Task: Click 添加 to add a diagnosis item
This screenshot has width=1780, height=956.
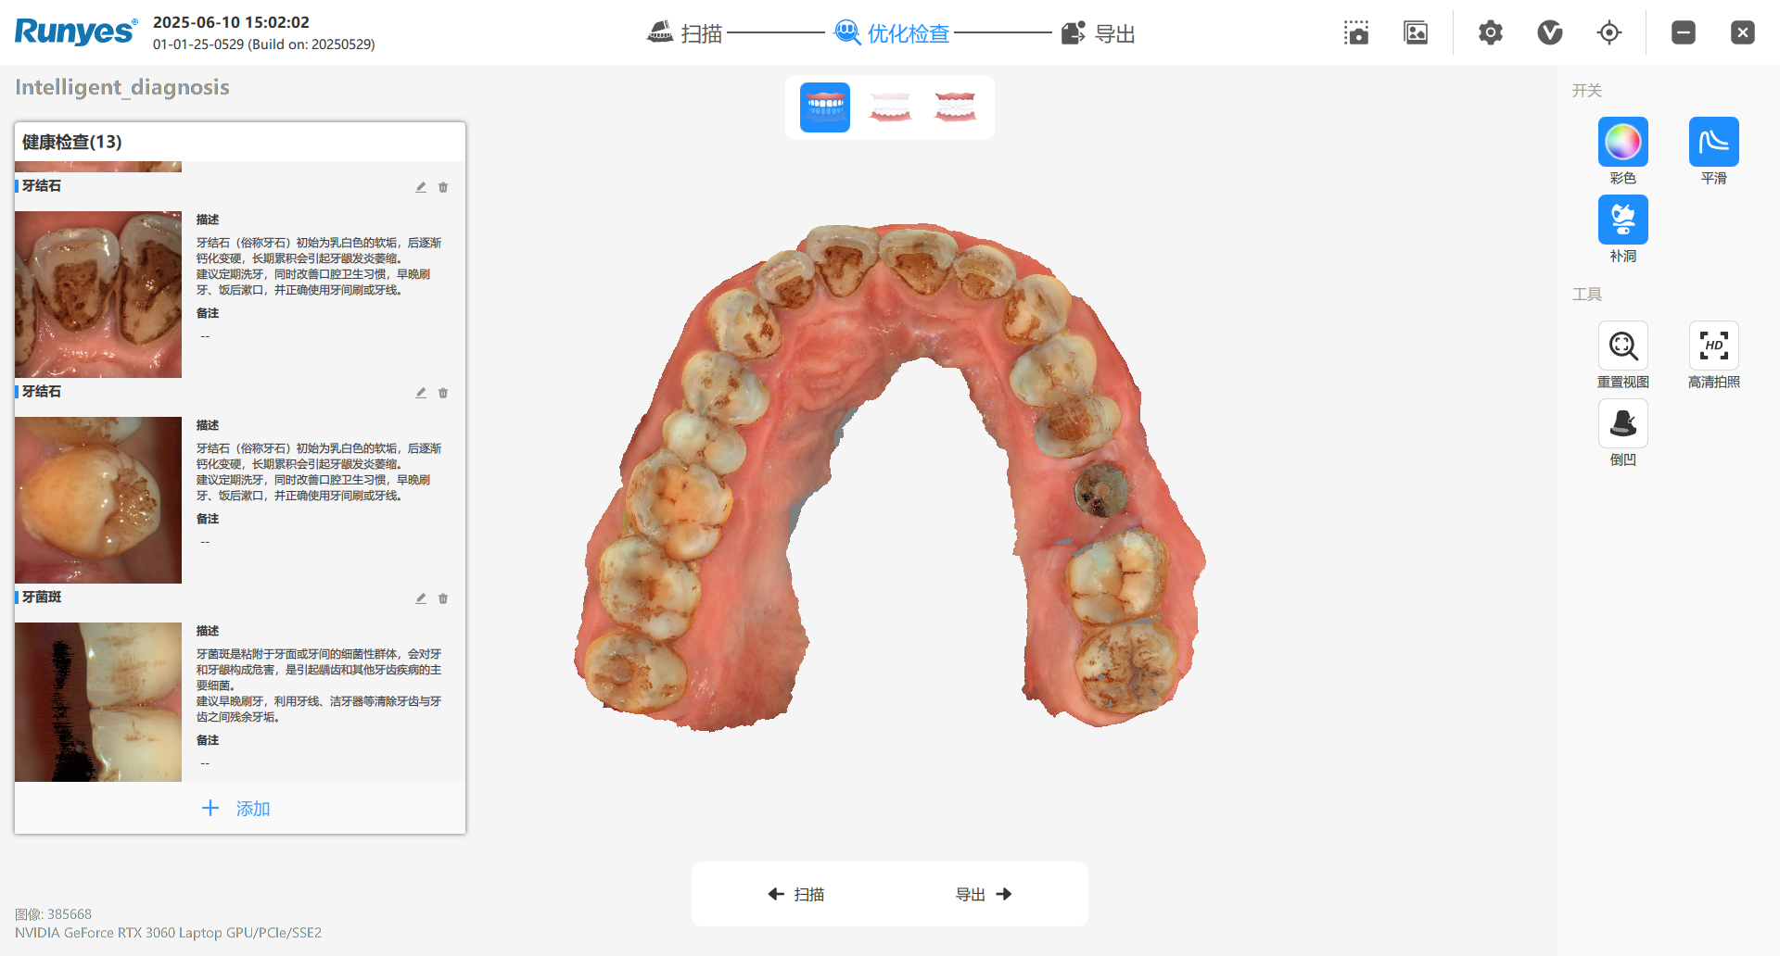Action: click(237, 809)
